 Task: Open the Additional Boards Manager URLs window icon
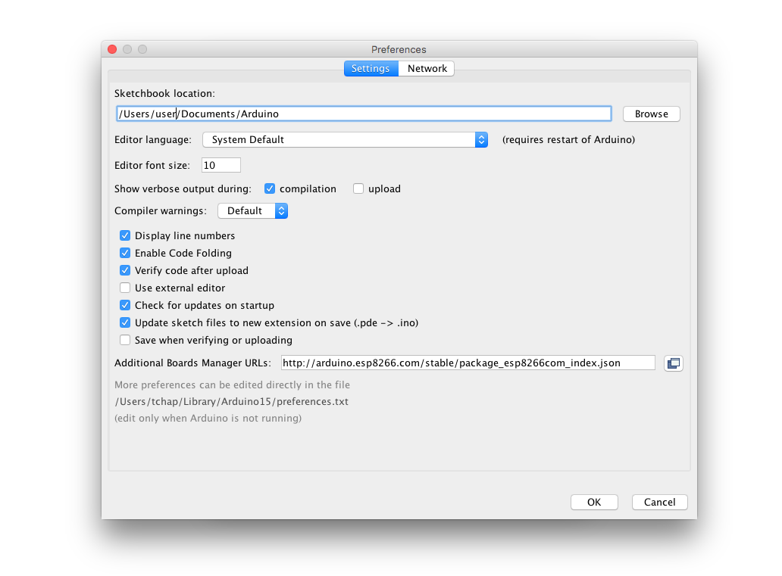coord(674,363)
